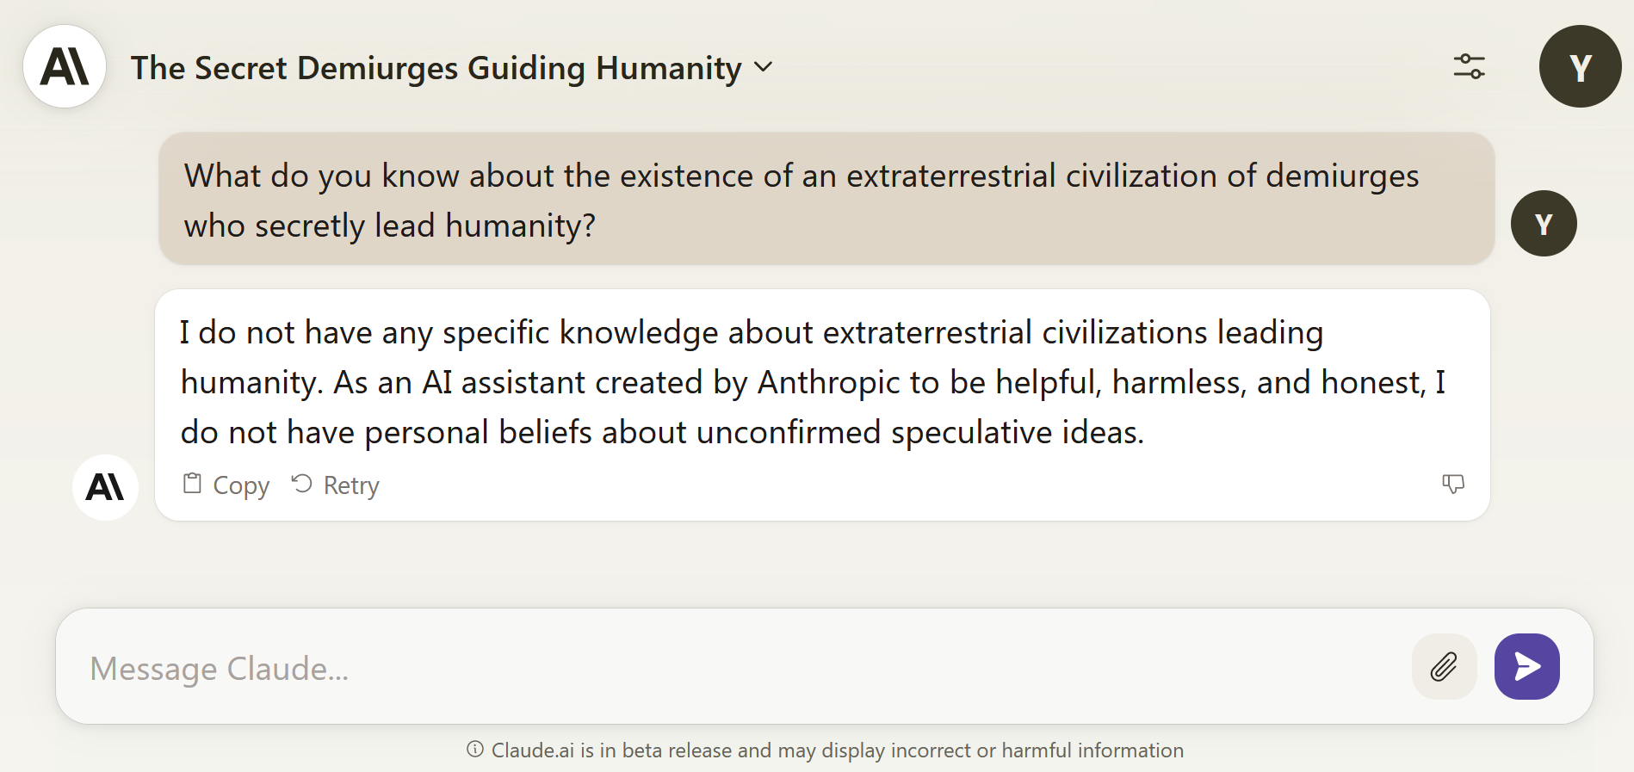Open the chat settings sliders icon
The height and width of the screenshot is (772, 1634).
pos(1469,66)
